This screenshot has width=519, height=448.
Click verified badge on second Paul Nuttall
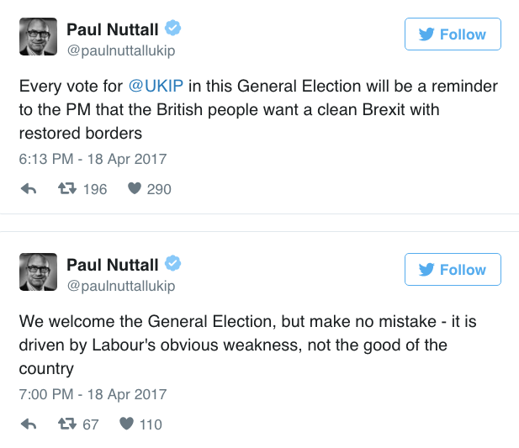173,265
